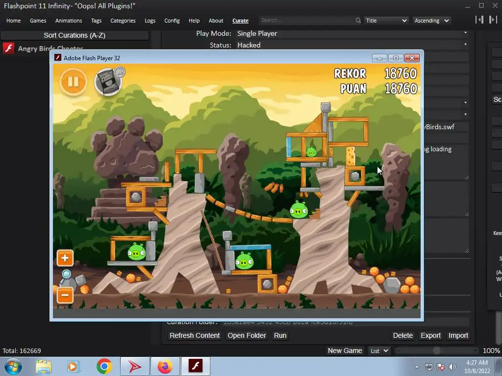
Task: Click the Sort Curations (A-Z) button
Action: point(75,35)
